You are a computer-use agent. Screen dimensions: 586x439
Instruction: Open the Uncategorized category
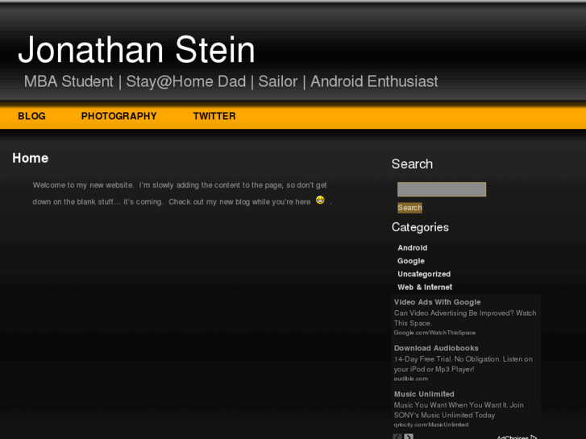[x=424, y=274]
